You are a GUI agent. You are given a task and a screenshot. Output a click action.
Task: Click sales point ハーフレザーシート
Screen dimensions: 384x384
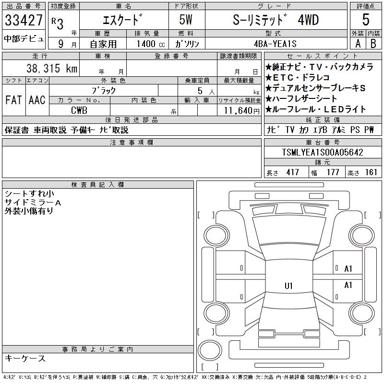tap(301, 99)
